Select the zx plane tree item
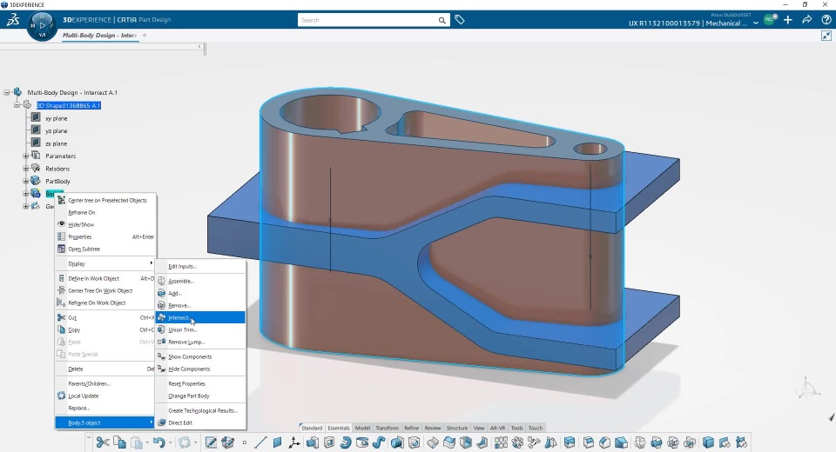 click(x=57, y=143)
